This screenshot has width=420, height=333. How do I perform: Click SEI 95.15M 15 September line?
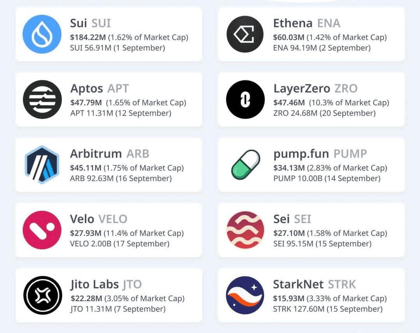pos(322,244)
